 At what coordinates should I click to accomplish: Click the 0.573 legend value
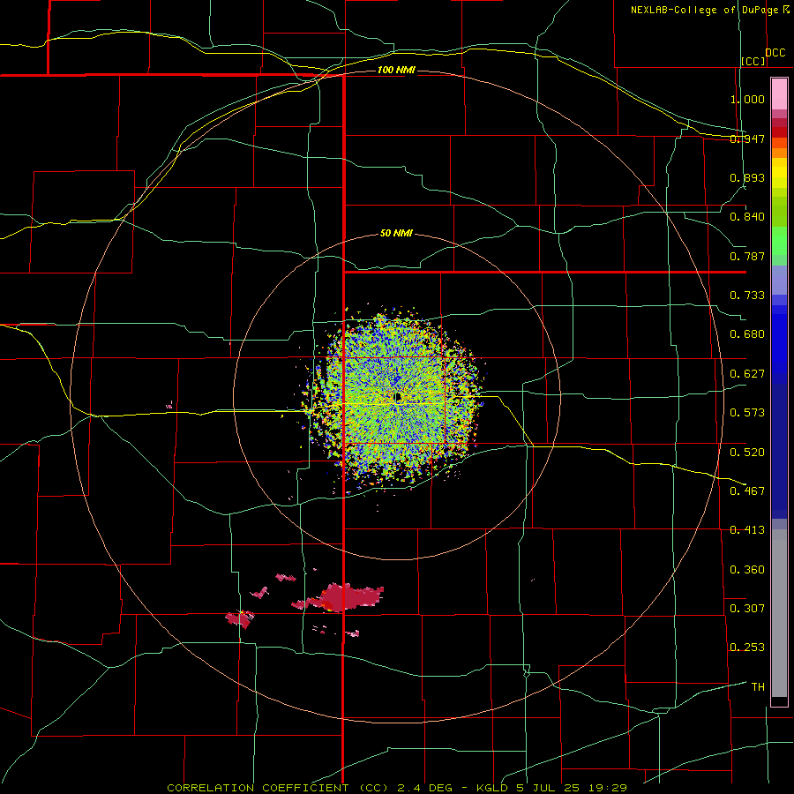click(747, 413)
